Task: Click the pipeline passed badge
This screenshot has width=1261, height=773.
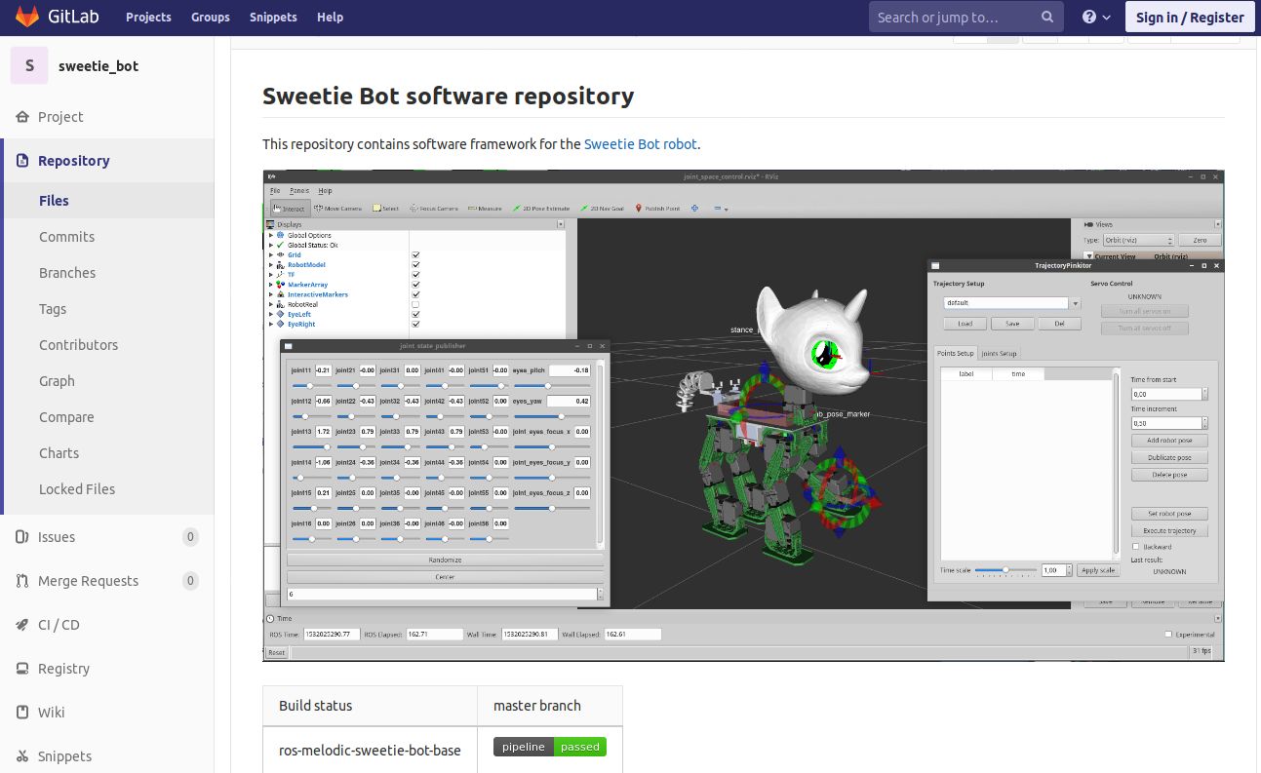Action: (549, 747)
